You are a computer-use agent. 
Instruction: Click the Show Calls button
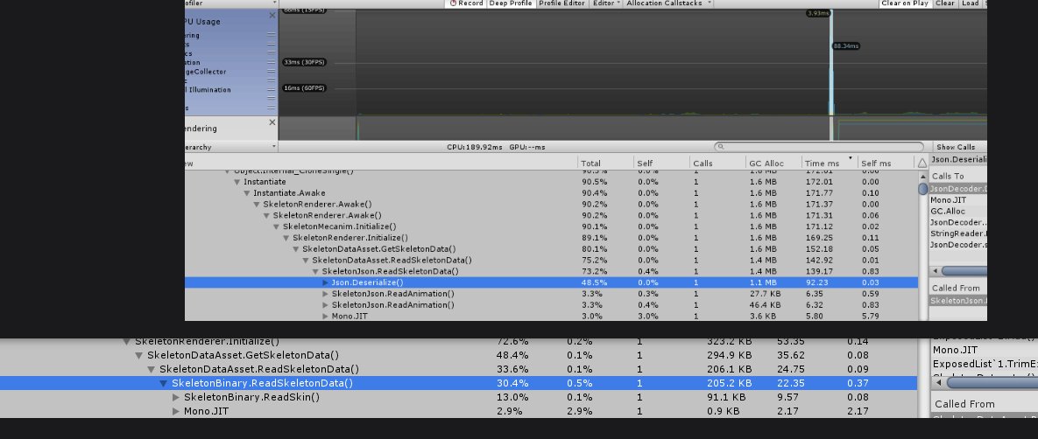(956, 147)
